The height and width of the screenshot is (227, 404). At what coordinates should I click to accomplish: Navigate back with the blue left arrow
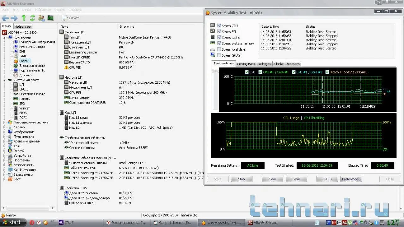click(x=5, y=18)
